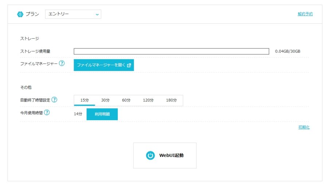Click the WebUI power icon
The image size is (328, 189).
point(150,155)
